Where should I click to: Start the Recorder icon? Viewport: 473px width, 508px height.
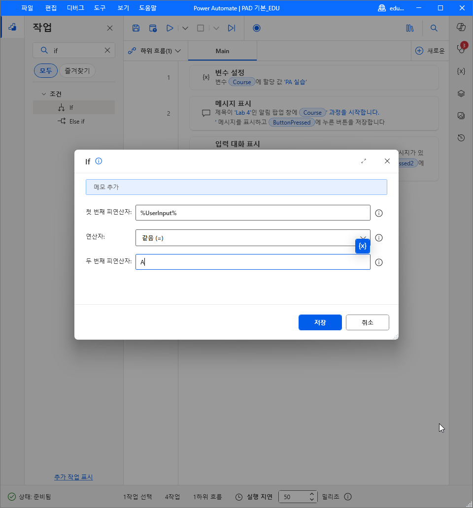[256, 28]
